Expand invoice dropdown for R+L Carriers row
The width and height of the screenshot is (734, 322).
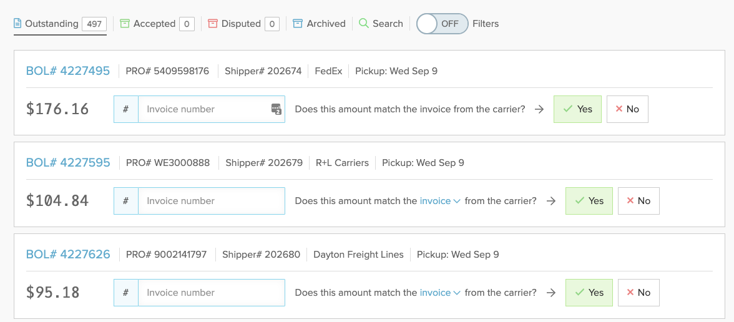440,201
